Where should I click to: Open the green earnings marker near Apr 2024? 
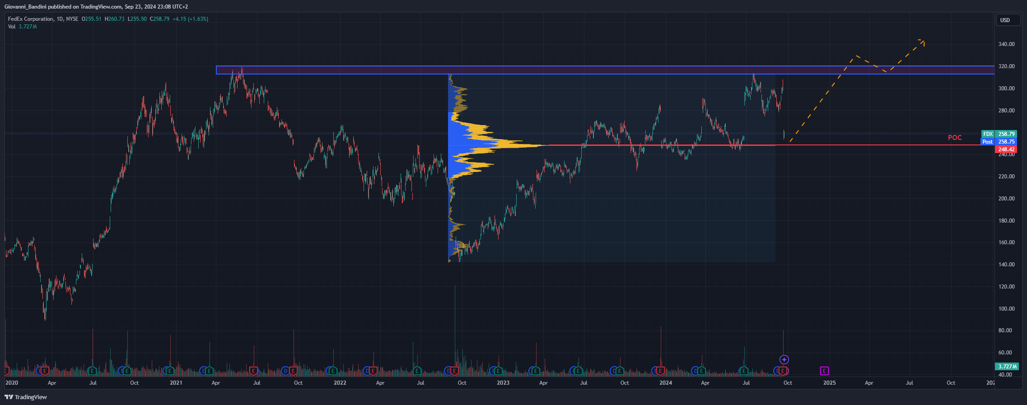click(x=701, y=371)
